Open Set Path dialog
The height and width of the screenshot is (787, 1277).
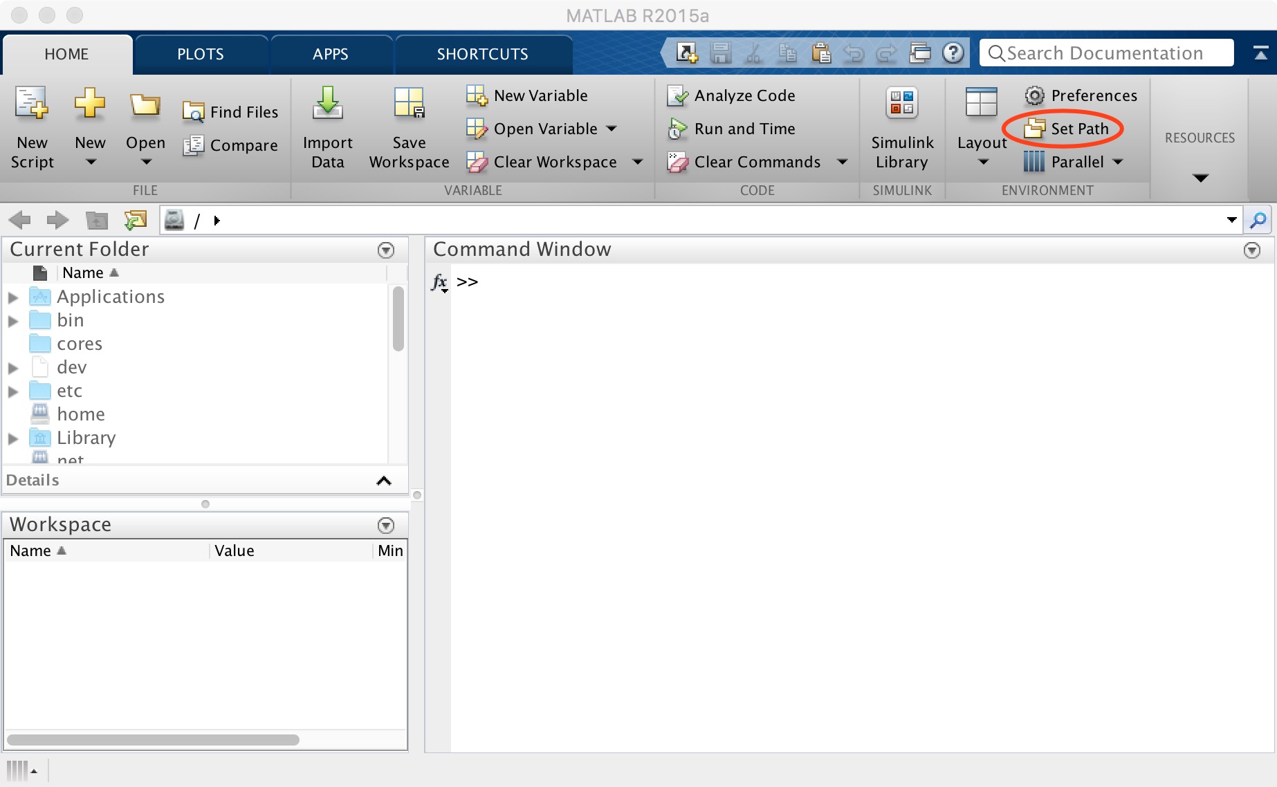(1067, 129)
